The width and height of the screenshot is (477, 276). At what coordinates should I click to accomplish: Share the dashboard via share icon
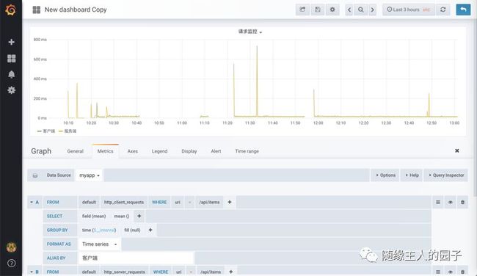[x=302, y=10]
